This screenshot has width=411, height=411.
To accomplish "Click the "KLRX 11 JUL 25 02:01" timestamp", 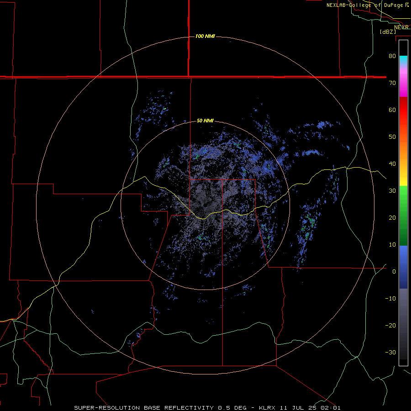I will pos(300,408).
